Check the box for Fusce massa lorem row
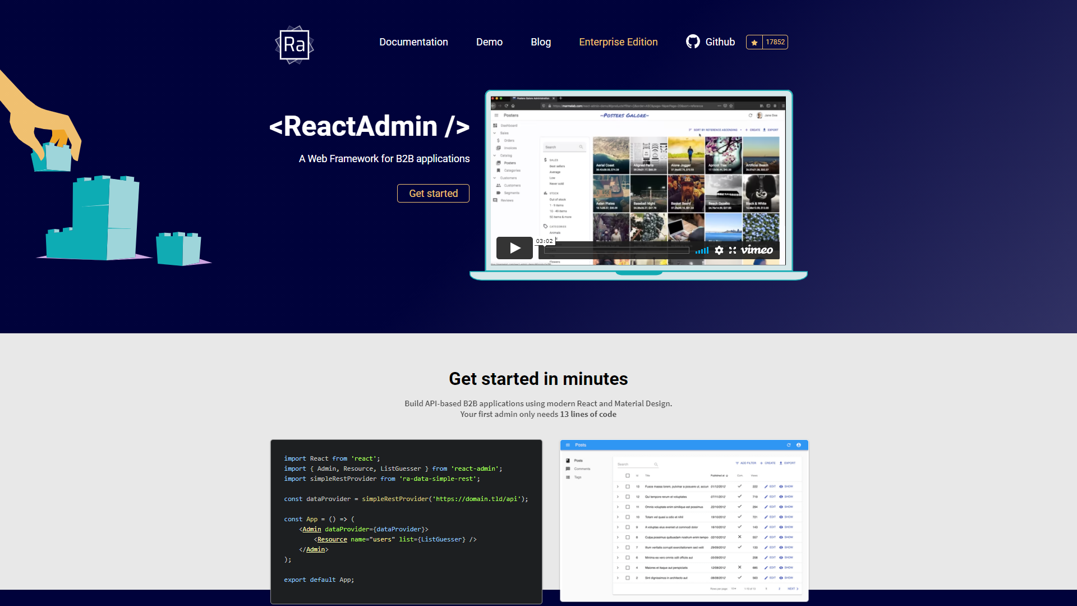 [628, 486]
